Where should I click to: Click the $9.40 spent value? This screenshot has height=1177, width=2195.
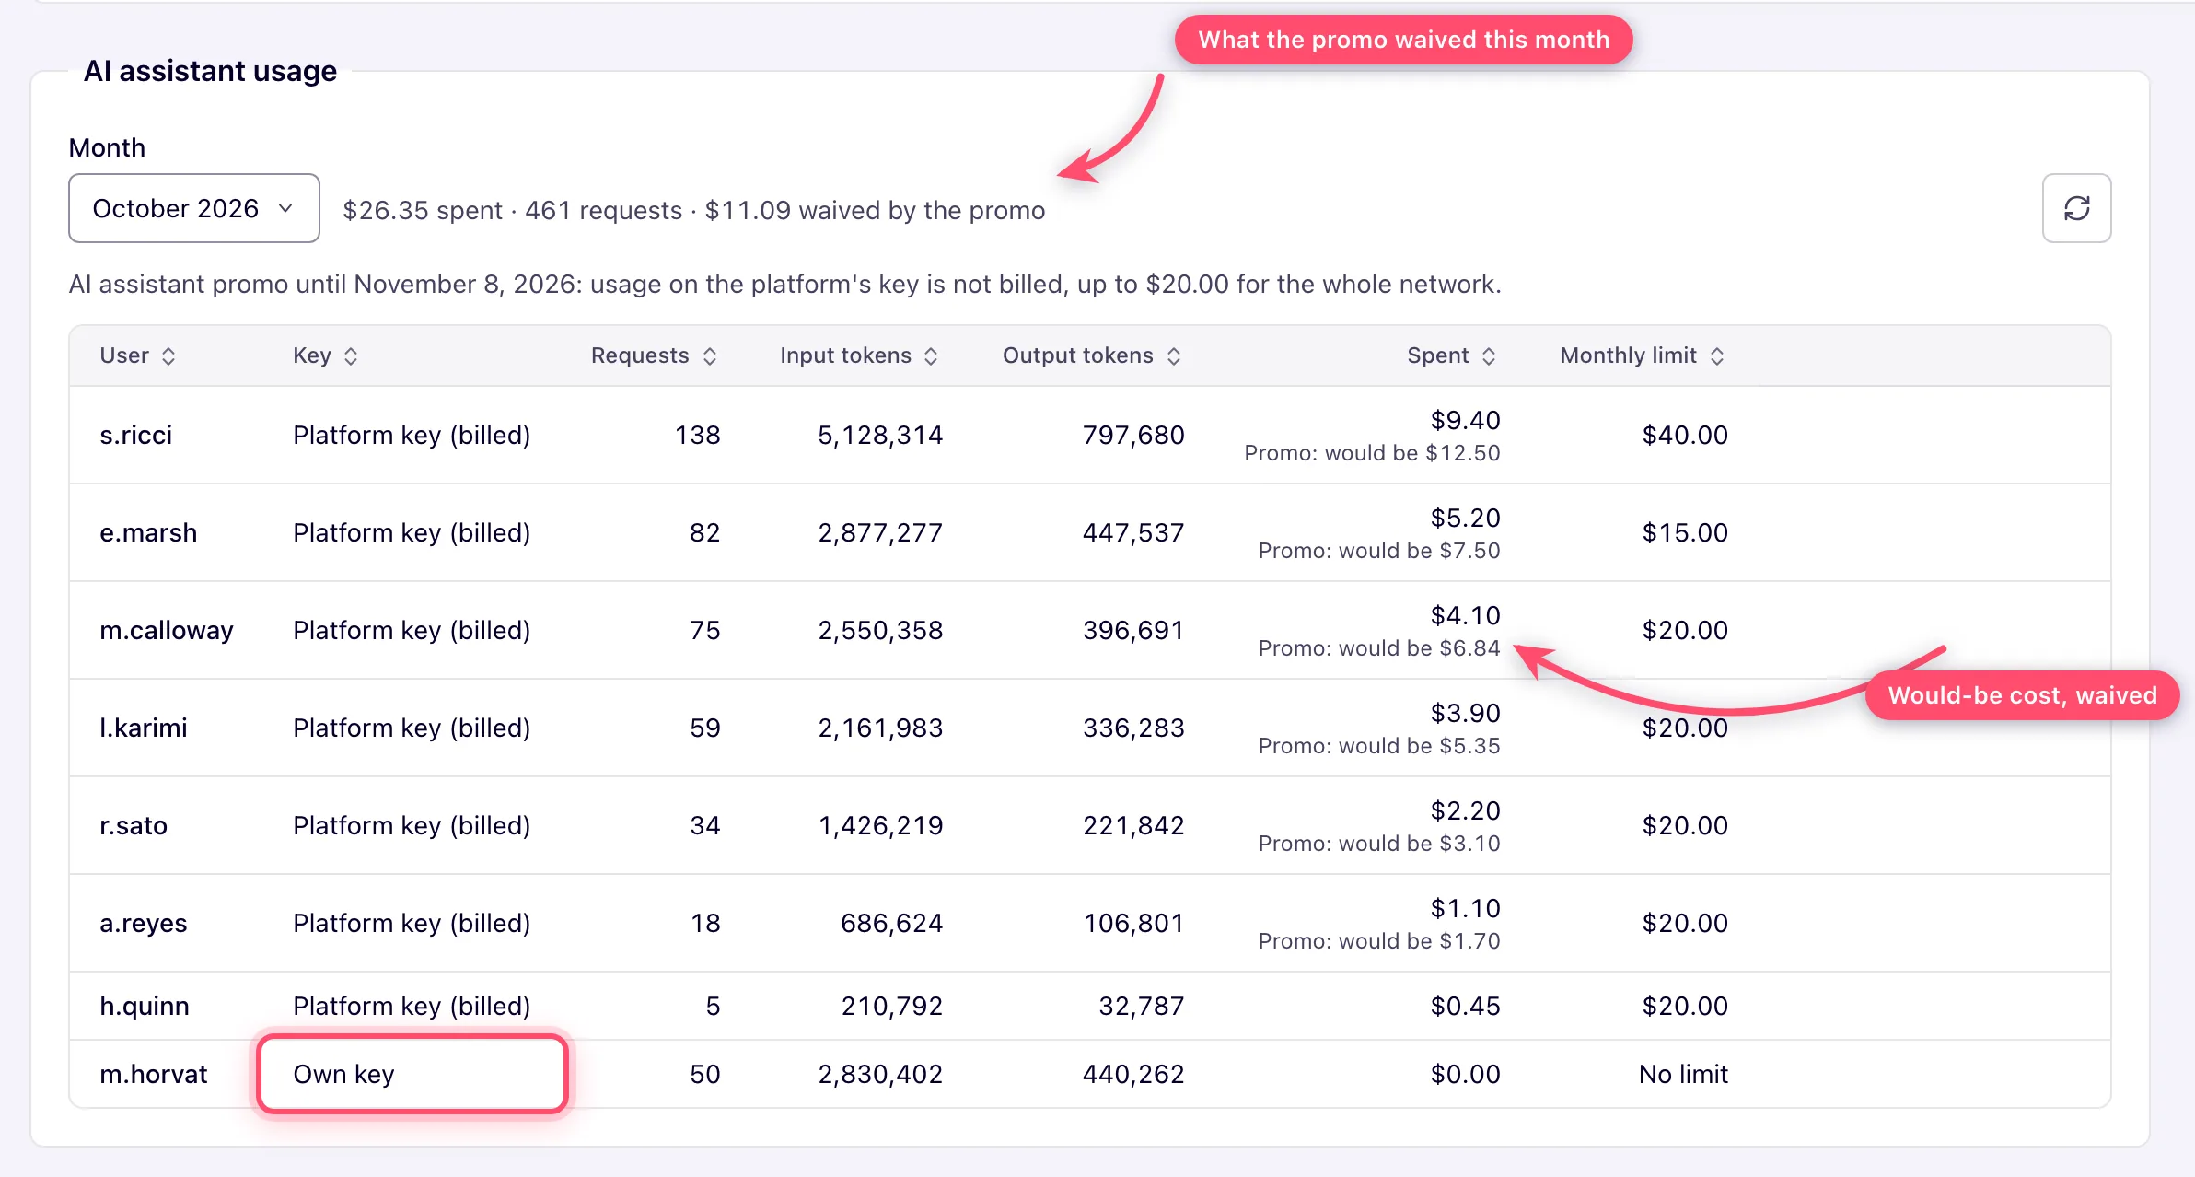tap(1465, 420)
